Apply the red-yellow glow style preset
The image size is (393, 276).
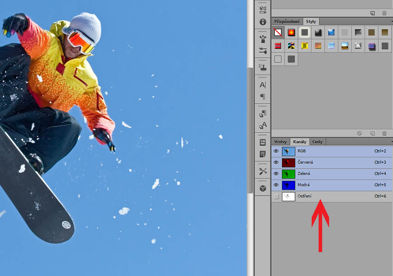pos(291,32)
